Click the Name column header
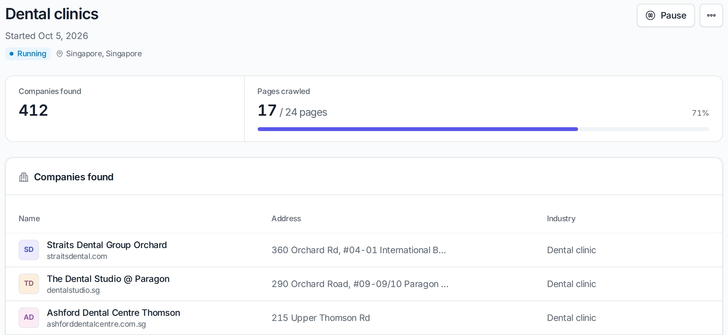The image size is (728, 335). coord(29,219)
